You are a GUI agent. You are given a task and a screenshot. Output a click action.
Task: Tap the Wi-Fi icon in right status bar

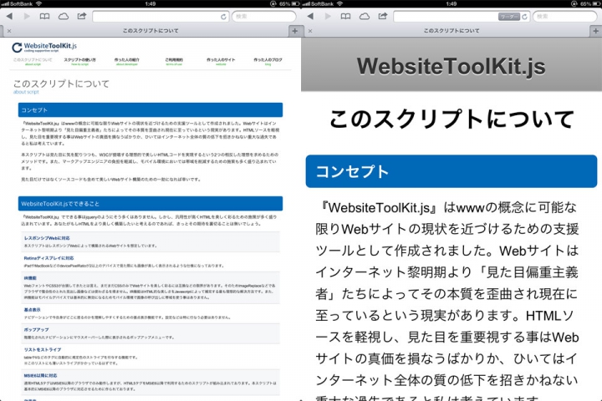pos(340,3)
